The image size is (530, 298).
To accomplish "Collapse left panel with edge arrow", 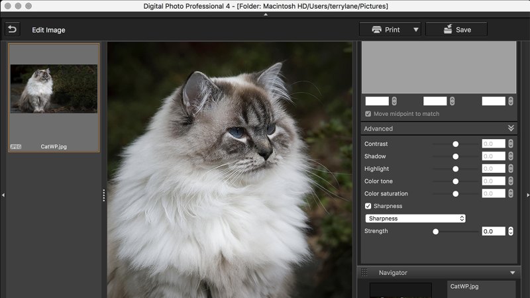I will point(3,195).
